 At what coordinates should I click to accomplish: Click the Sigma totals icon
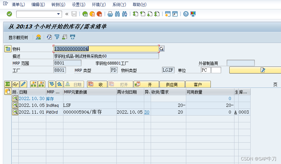click(x=8, y=84)
